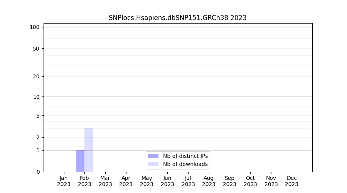Click the chart title SNPlocs.Hsapiens.dbSNP151.GRCh38 2023
Image resolution: width=347 pixels, height=193 pixels.
point(177,18)
